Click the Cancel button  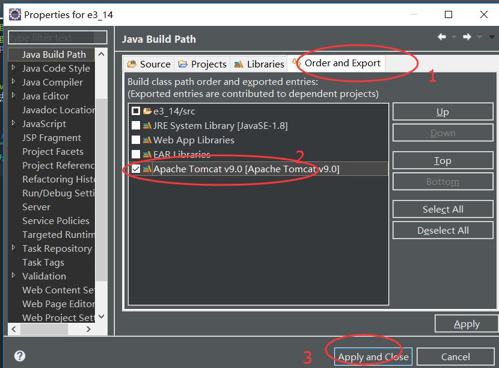(455, 357)
